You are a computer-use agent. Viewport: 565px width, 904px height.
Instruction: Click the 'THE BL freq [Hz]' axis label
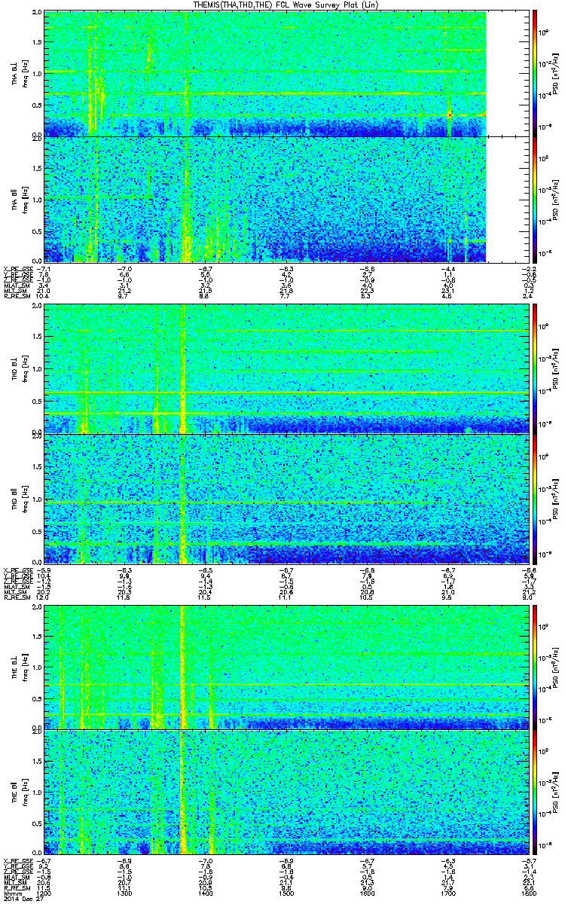coord(18,666)
